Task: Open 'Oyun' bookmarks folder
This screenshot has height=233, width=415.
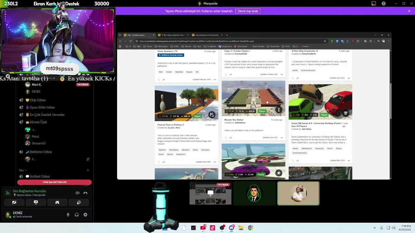Action: 198,46
